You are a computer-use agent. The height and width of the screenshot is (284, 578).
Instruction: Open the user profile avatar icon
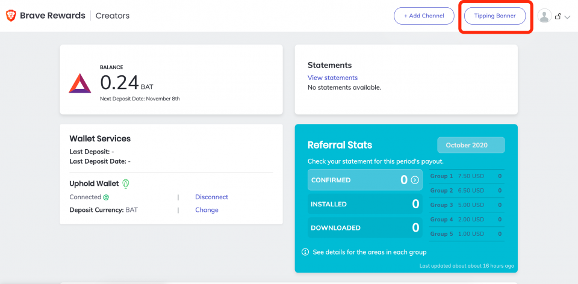pyautogui.click(x=544, y=16)
